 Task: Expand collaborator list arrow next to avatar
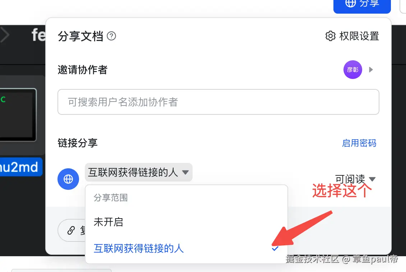tap(371, 70)
